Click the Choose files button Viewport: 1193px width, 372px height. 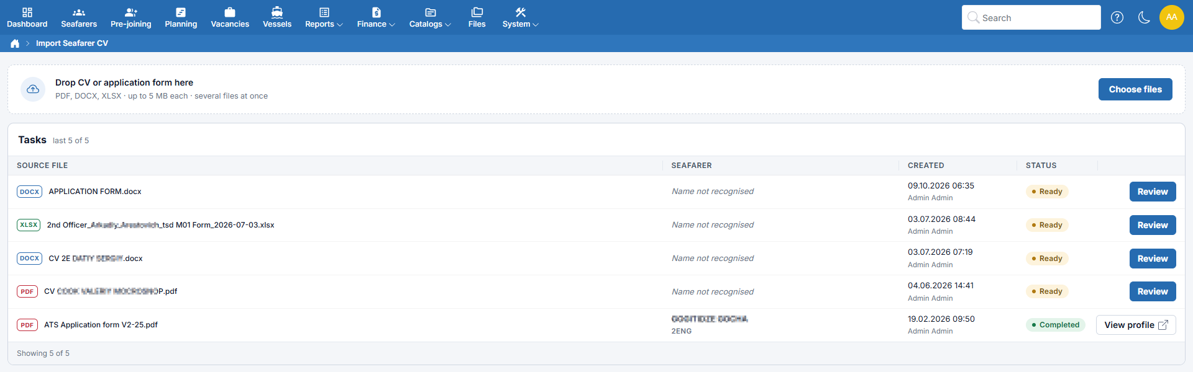click(x=1135, y=89)
